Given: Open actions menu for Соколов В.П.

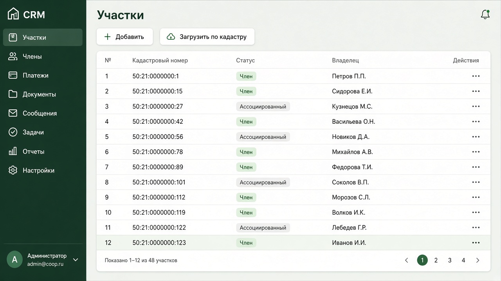Looking at the screenshot, I should [476, 182].
